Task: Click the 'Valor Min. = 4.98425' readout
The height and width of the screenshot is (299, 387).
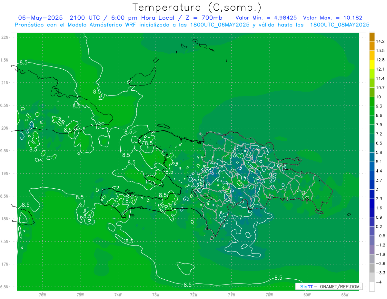Action: 266,18
